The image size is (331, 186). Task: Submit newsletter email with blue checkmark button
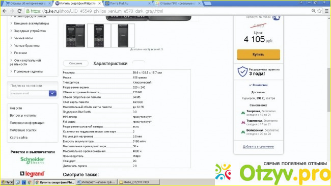(x=52, y=93)
